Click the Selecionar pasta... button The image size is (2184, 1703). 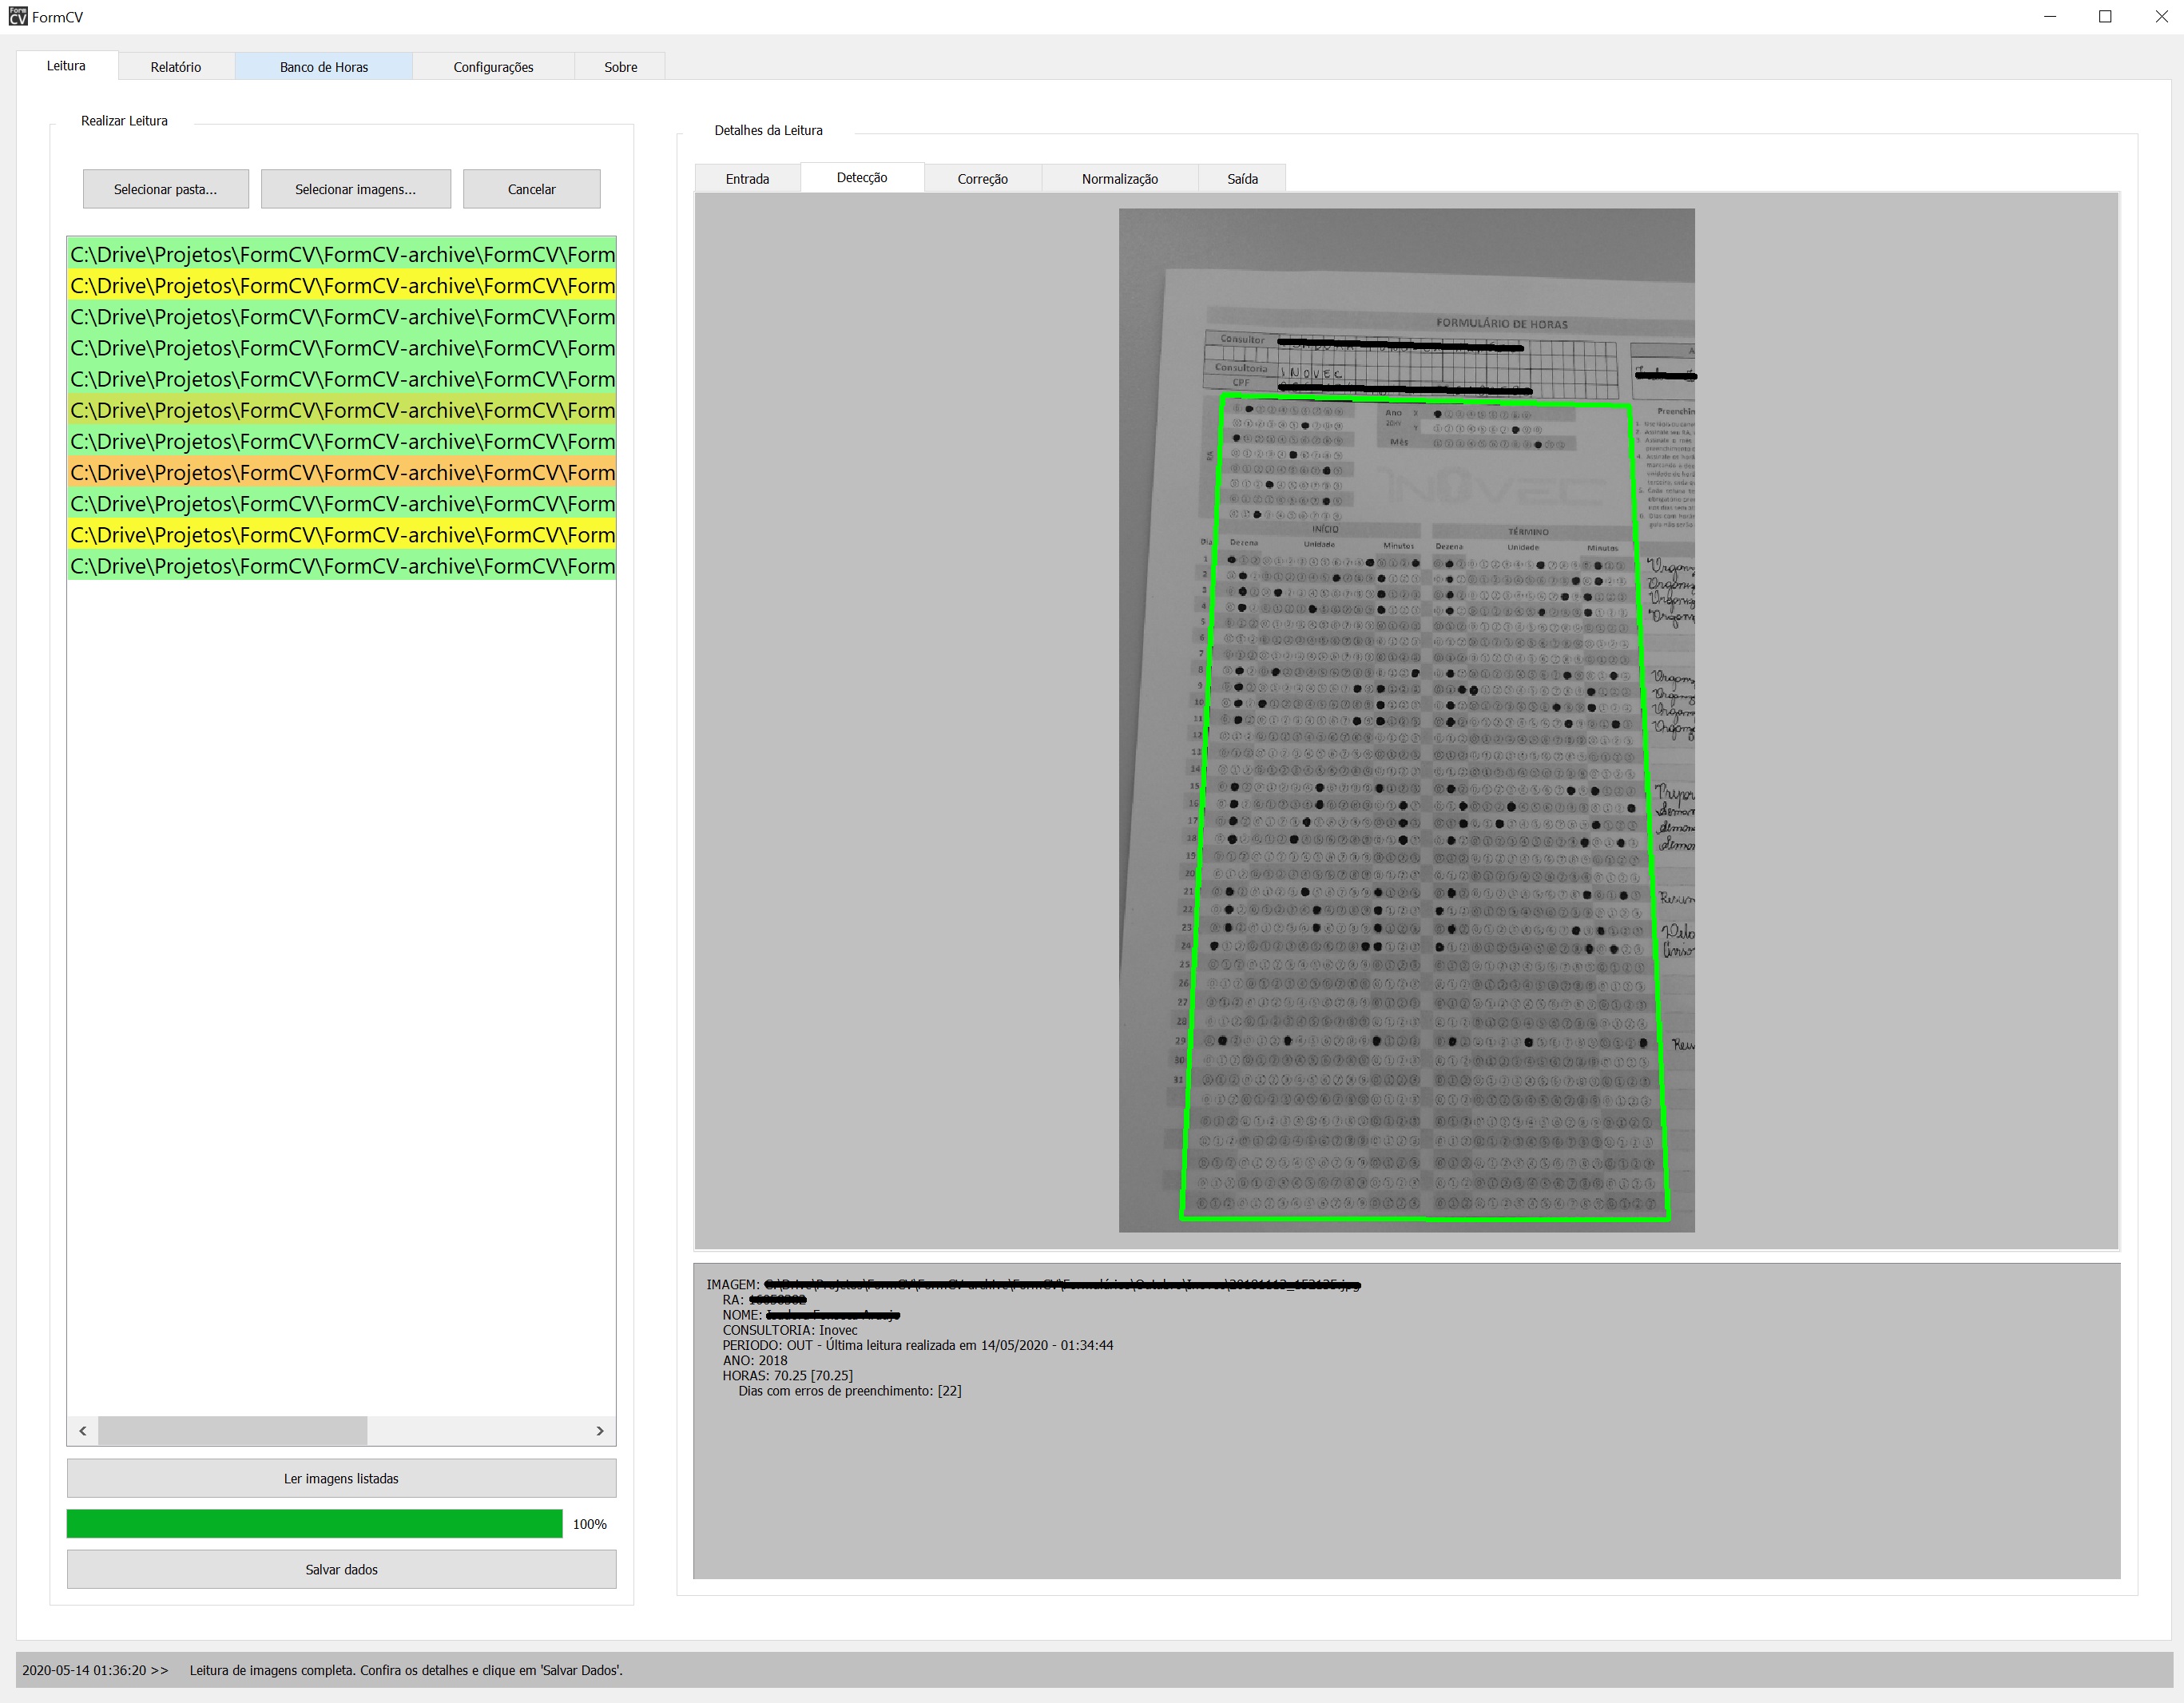click(165, 189)
